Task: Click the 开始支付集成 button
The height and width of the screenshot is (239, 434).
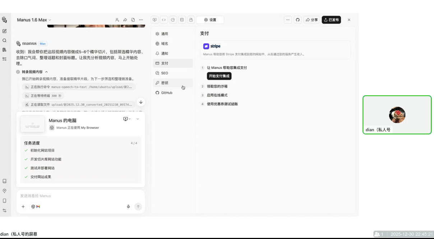Action: point(219,76)
